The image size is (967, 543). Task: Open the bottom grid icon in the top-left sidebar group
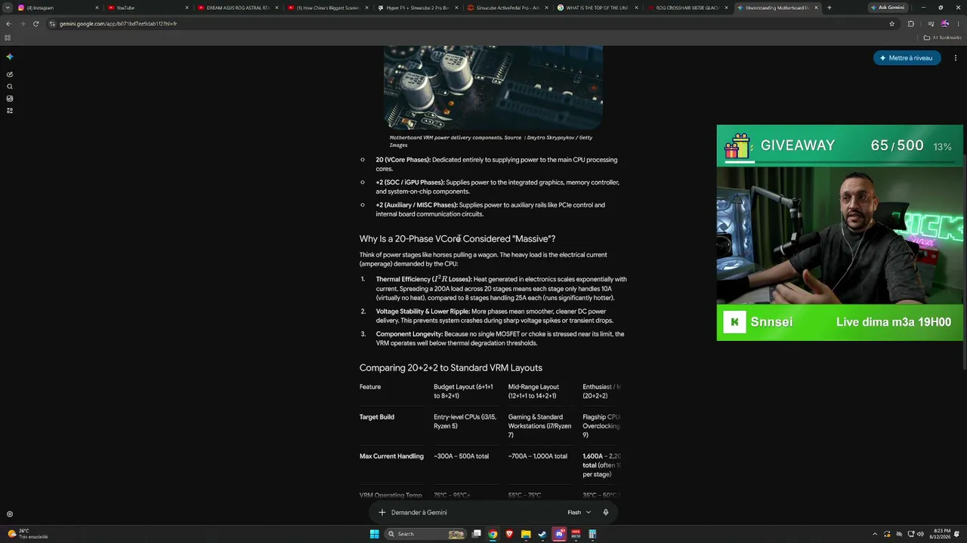10,111
